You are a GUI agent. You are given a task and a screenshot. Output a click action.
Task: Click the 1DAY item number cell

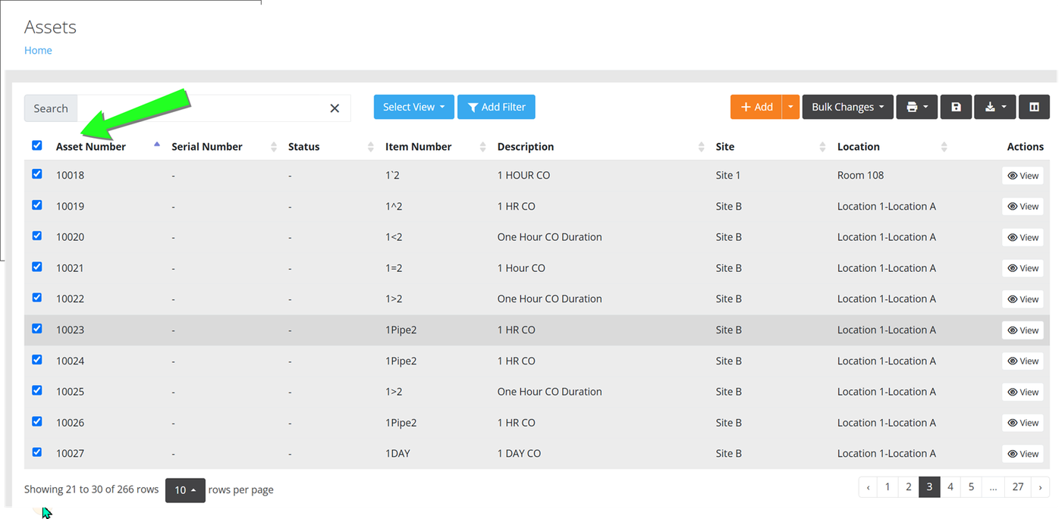(398, 454)
